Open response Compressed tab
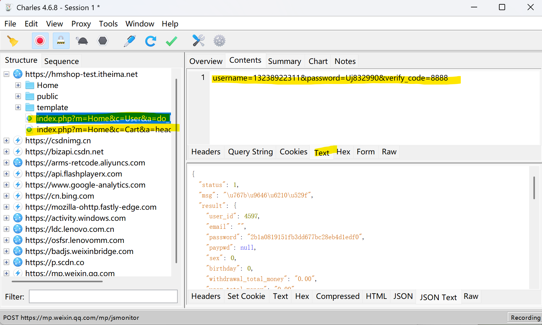 point(338,296)
